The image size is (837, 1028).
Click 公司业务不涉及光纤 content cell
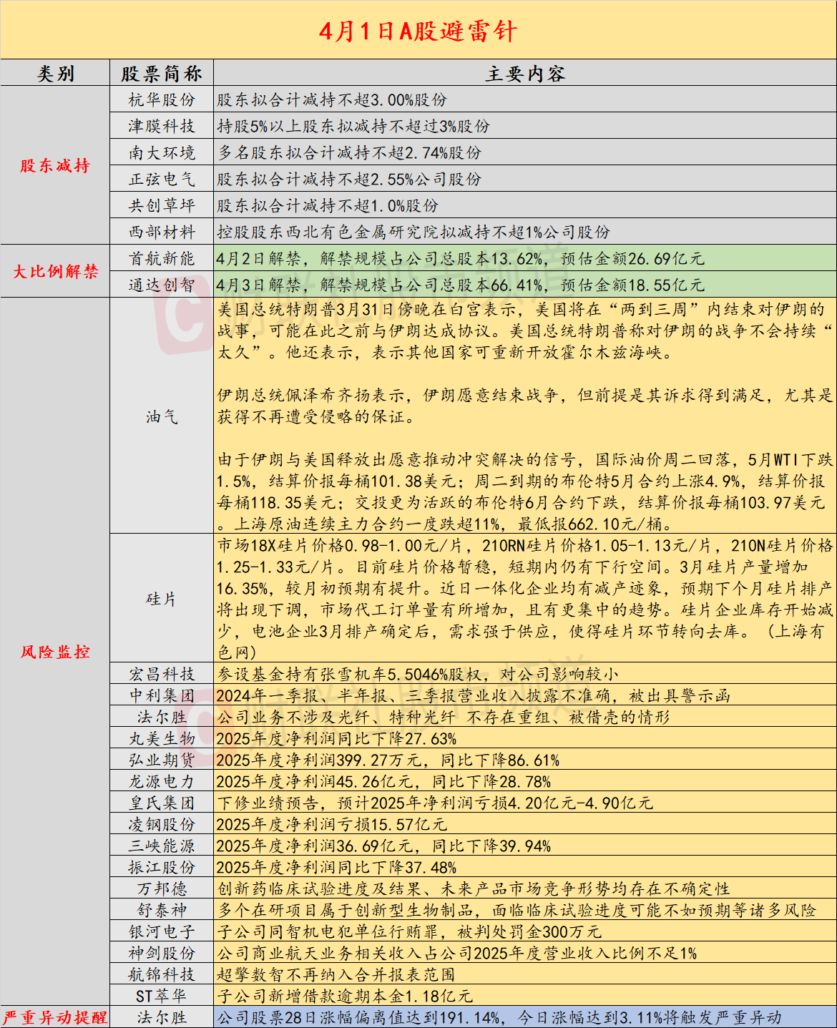tap(525, 717)
